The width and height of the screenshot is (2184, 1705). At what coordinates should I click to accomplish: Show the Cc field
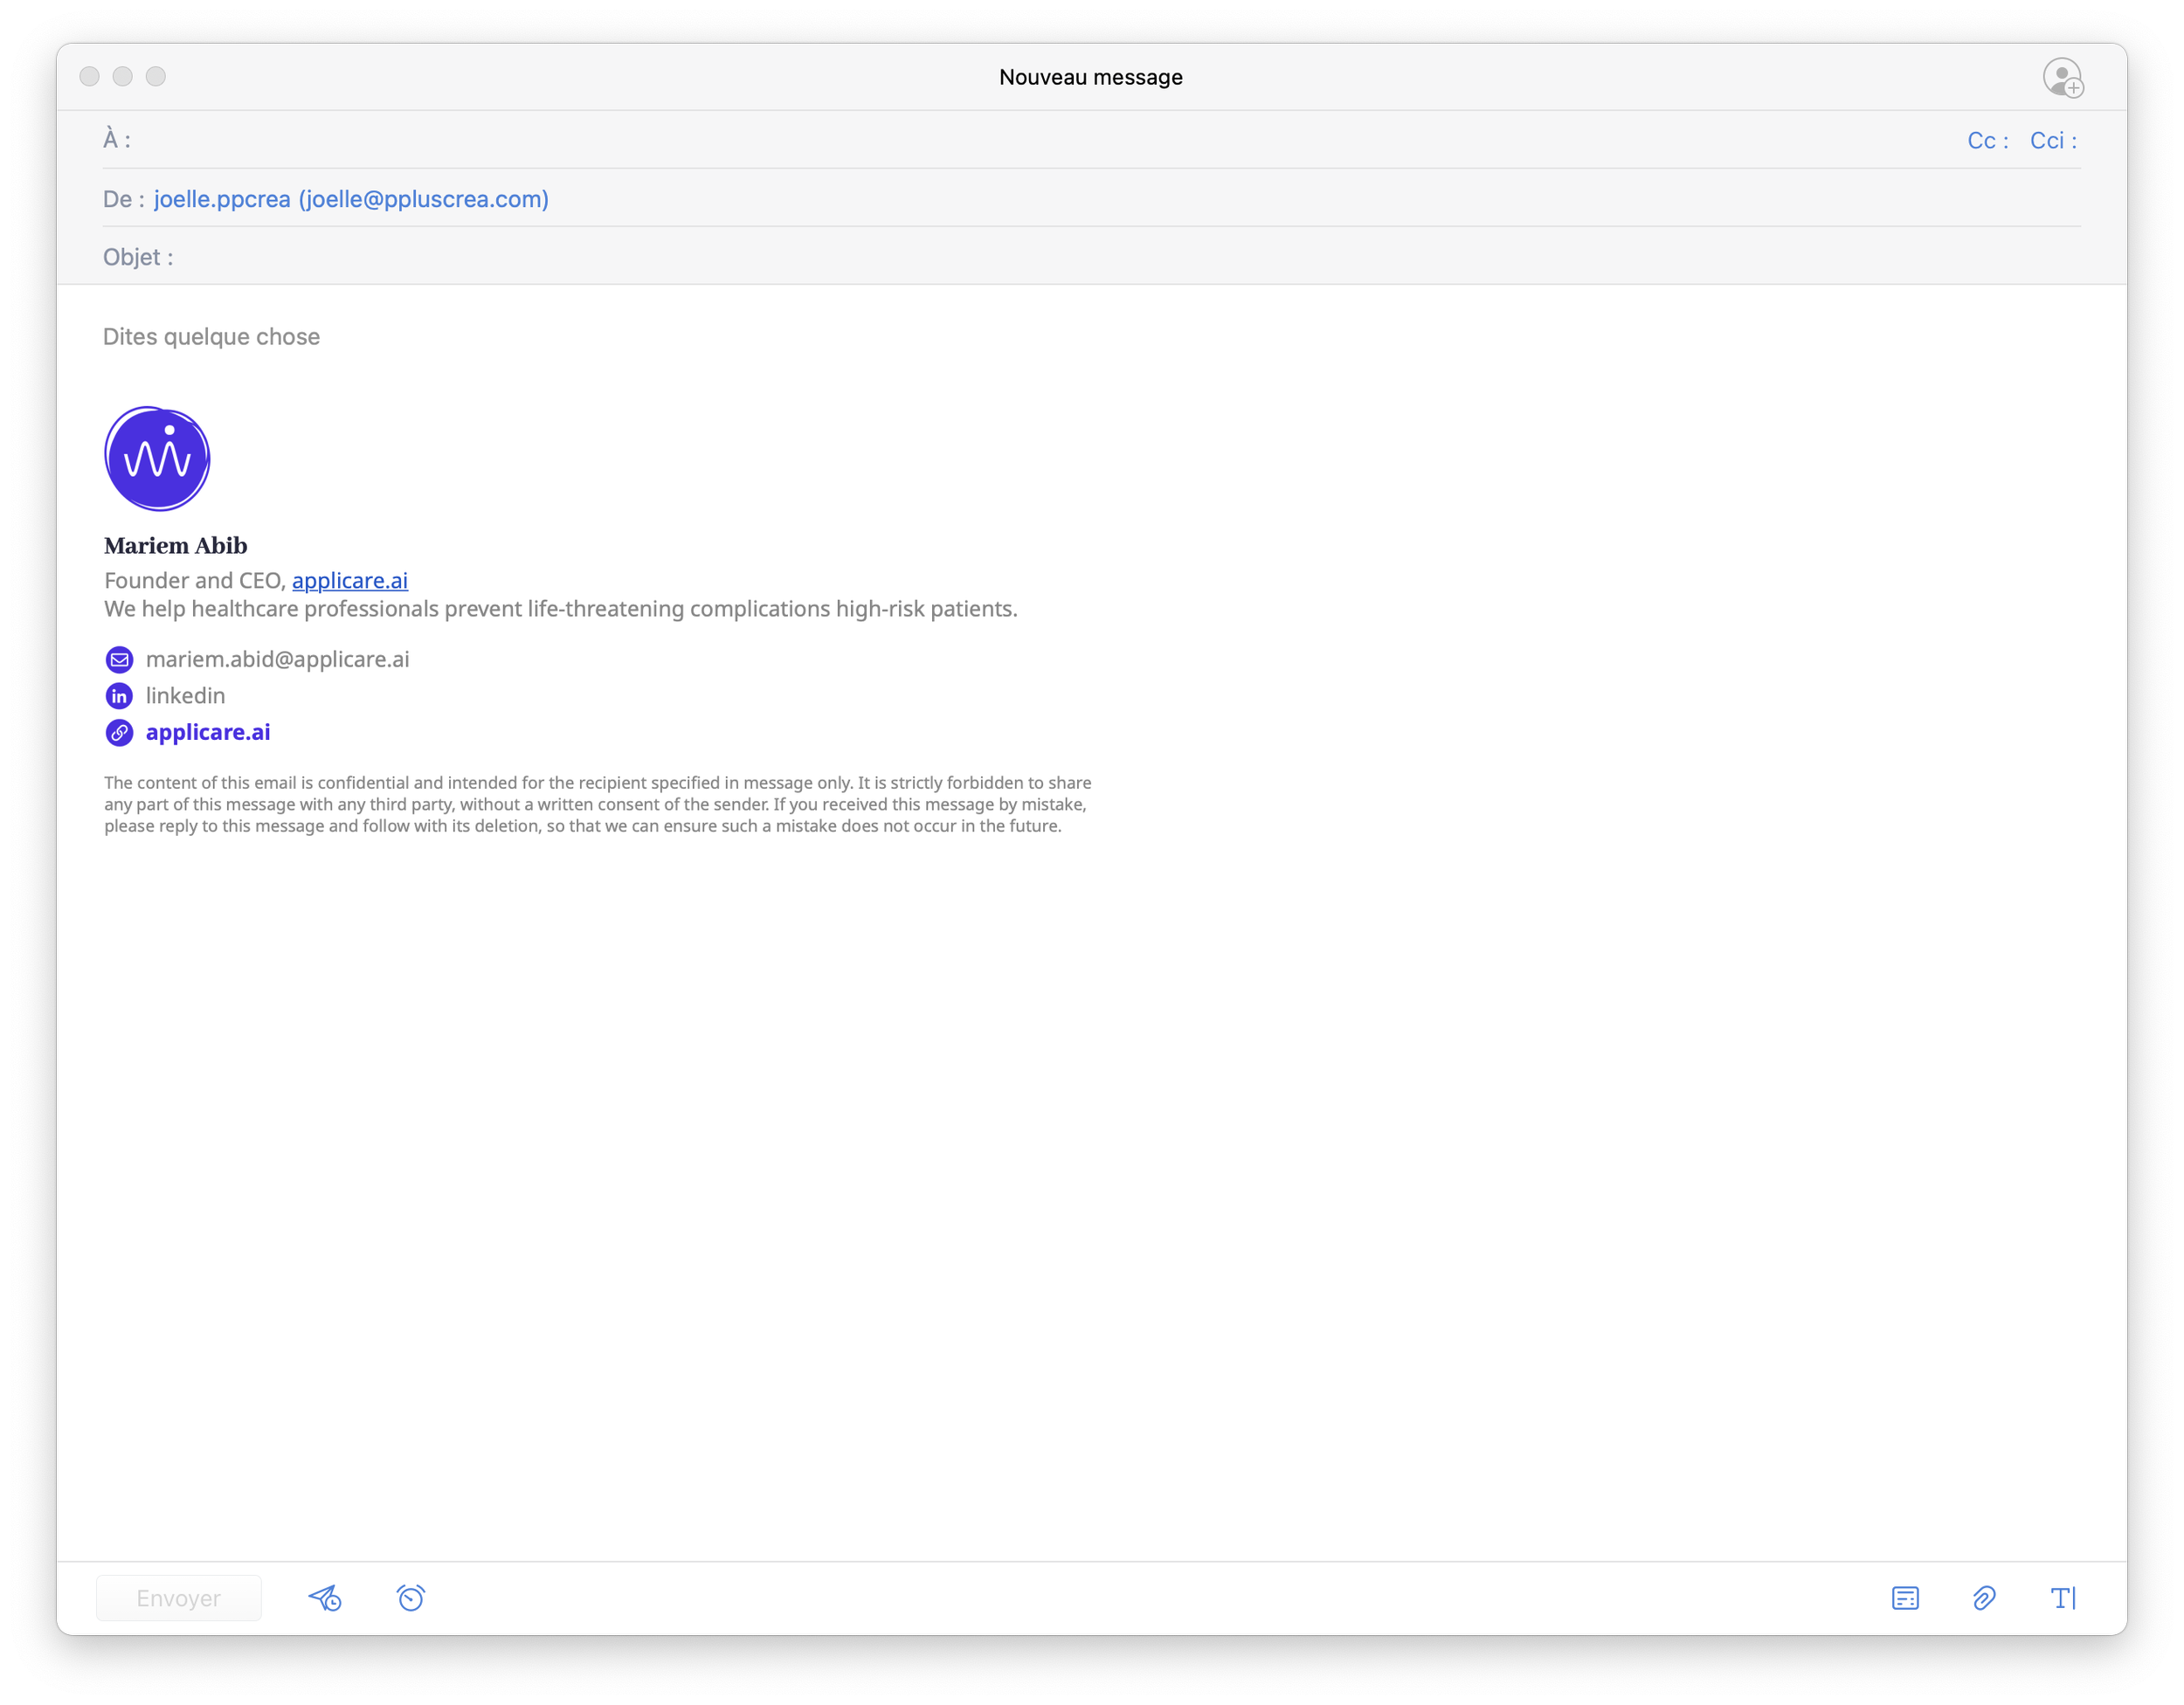[x=1987, y=140]
